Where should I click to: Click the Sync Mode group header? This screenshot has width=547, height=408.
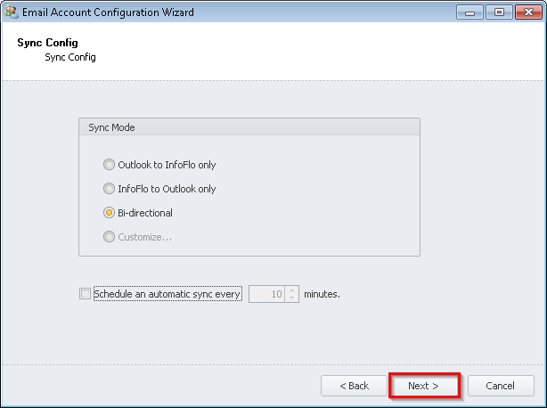coord(111,127)
